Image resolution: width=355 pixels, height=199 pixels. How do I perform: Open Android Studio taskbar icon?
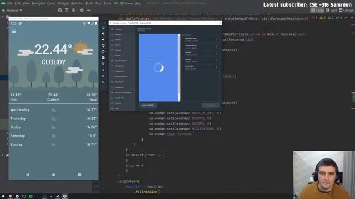[x=64, y=196]
